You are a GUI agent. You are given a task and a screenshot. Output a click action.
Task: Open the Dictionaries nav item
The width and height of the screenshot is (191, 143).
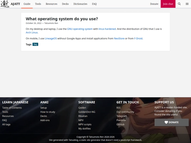pos(80,4)
